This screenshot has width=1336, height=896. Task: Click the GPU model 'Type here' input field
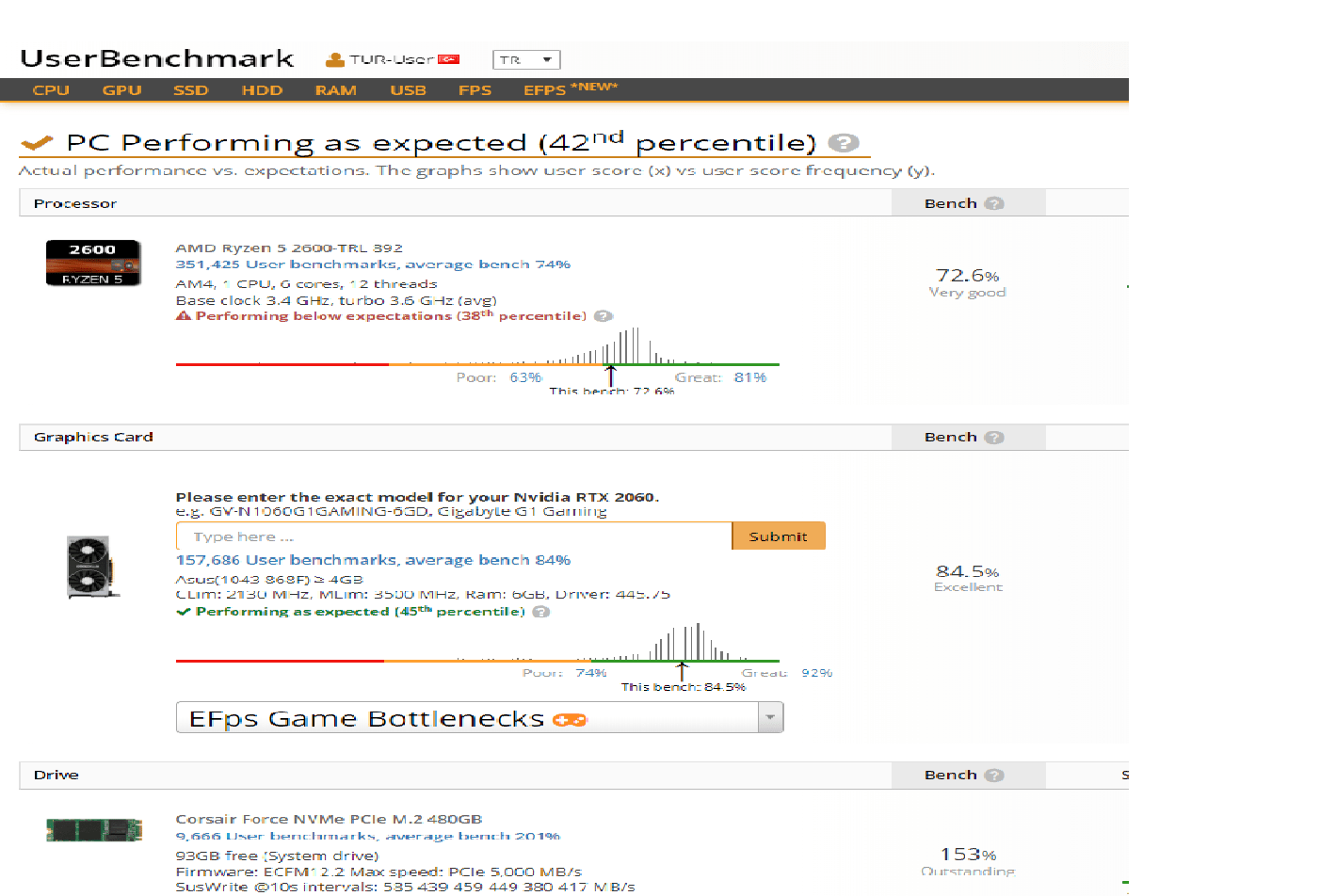click(x=454, y=536)
